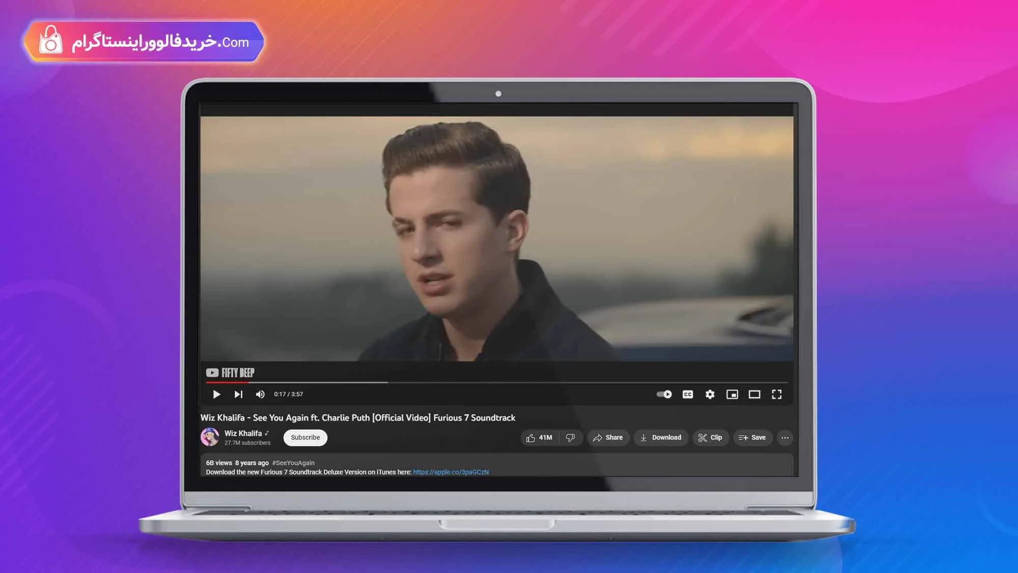1018x573 pixels.
Task: Open the Wiz Khalifa channel name
Action: [243, 434]
